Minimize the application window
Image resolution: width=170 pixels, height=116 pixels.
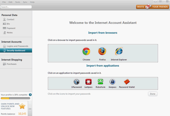click(x=156, y=1)
